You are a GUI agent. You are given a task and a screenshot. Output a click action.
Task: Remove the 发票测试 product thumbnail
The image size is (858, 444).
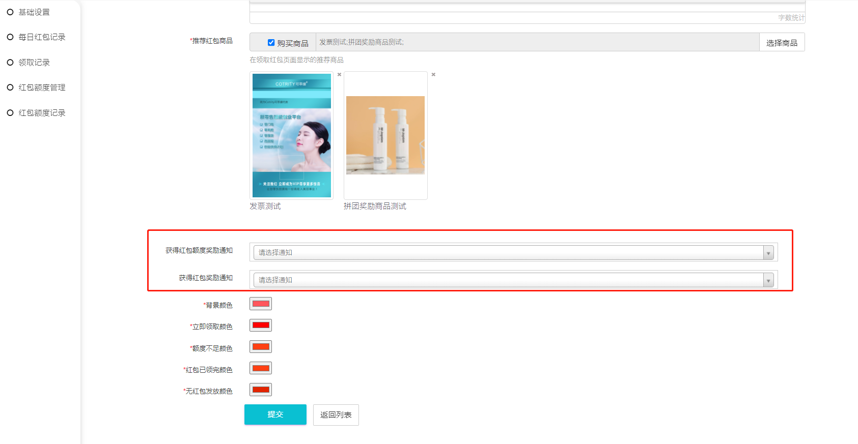pyautogui.click(x=339, y=75)
